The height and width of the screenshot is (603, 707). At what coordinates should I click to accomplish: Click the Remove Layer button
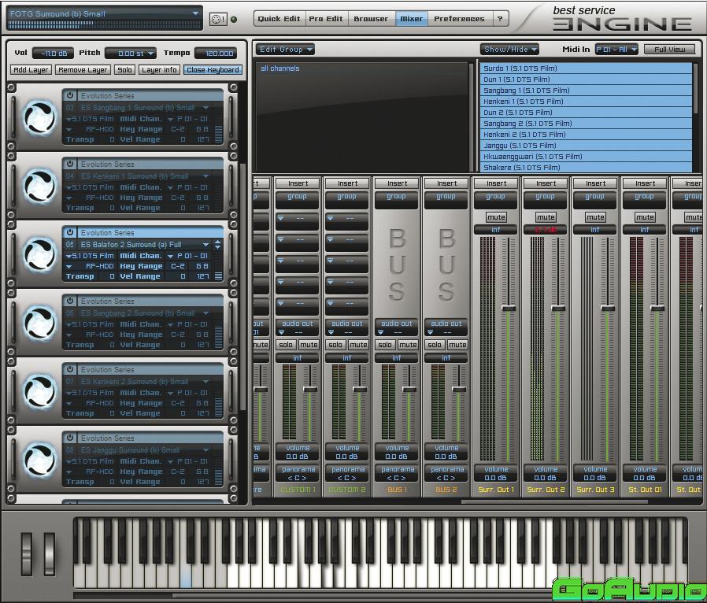[x=83, y=70]
